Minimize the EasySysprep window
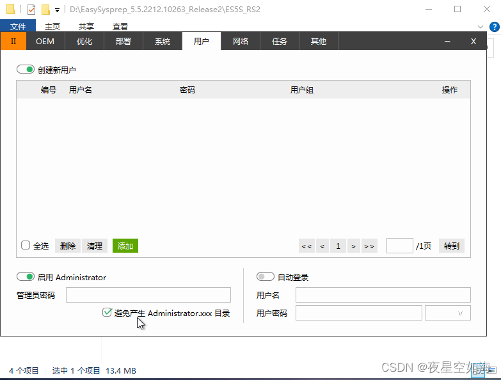Viewport: 501px width, 380px height. 447,41
